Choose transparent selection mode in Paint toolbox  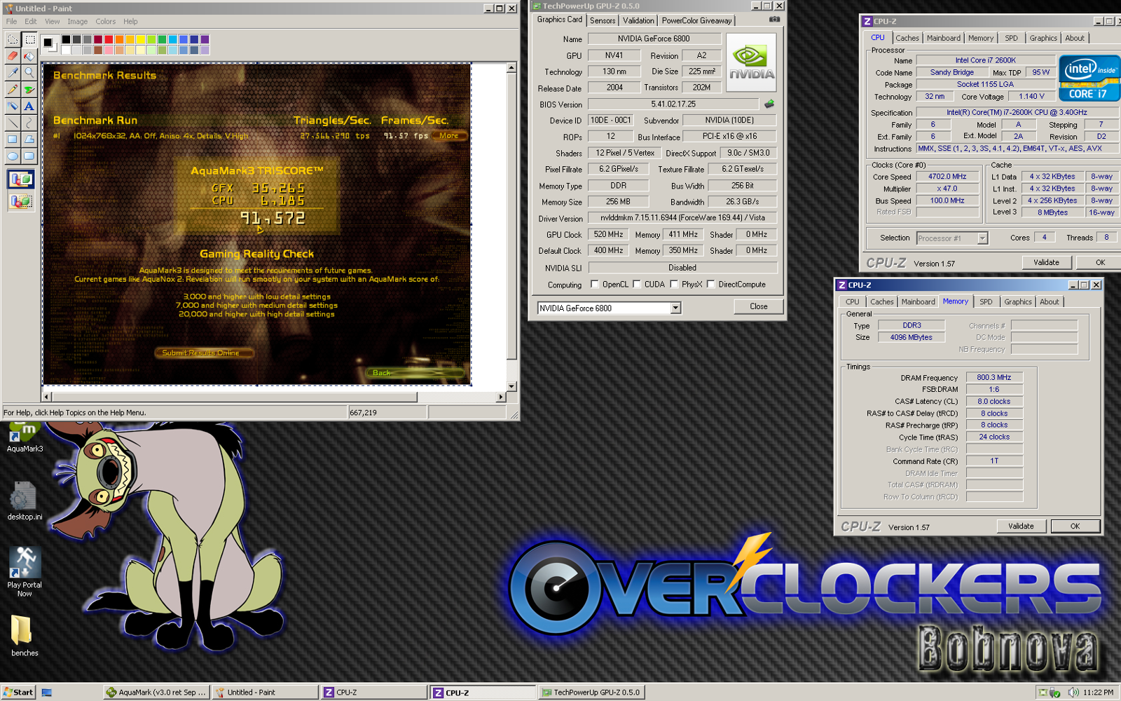tap(21, 202)
